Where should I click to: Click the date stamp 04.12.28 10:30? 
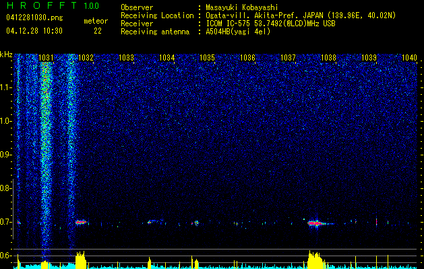(x=34, y=31)
